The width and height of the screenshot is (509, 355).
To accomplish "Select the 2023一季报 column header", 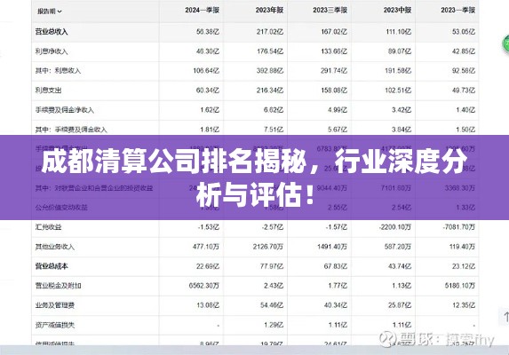I will click(x=457, y=10).
